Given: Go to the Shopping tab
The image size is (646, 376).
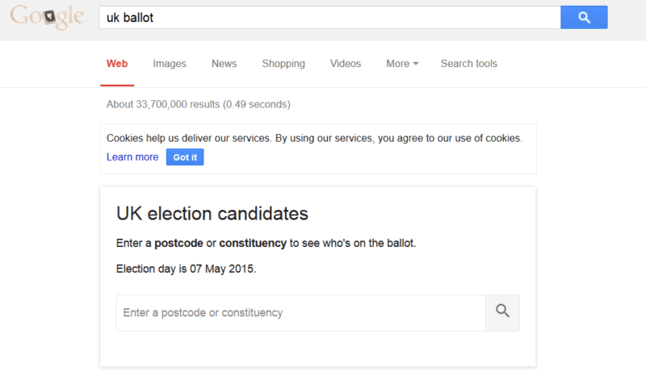Looking at the screenshot, I should click(283, 64).
